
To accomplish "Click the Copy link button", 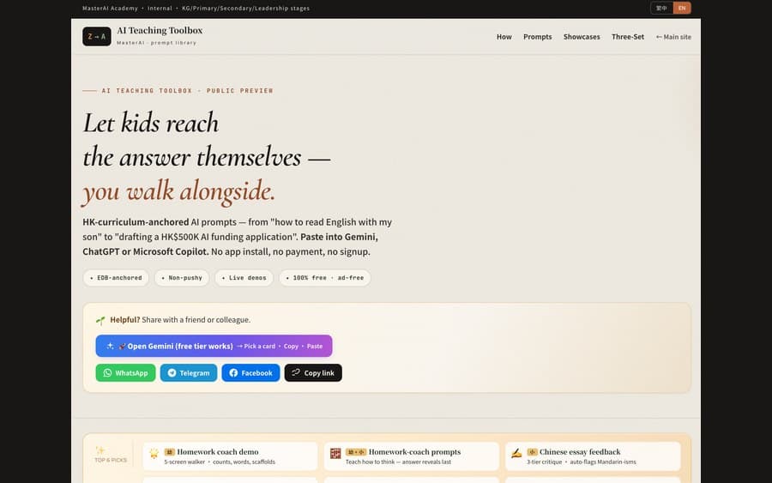I will tap(313, 372).
